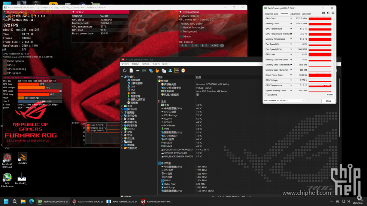Viewport: 367px width, 206px height.
Task: Select 电源管理 in AIDA64 tree
Action: [135, 96]
